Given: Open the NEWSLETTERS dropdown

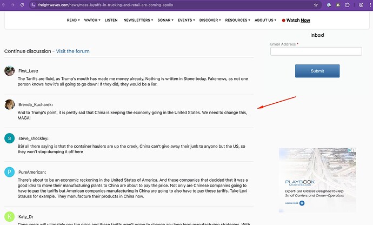Looking at the screenshot, I should [138, 20].
